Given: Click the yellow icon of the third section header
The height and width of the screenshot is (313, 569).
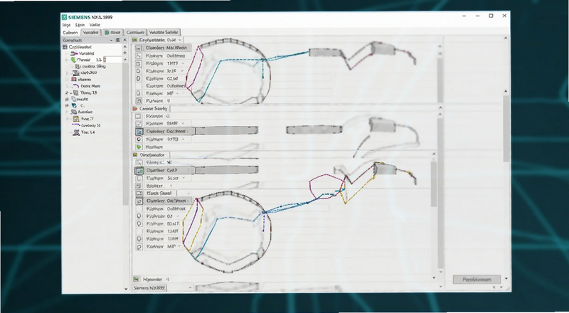Looking at the screenshot, I should tap(135, 155).
